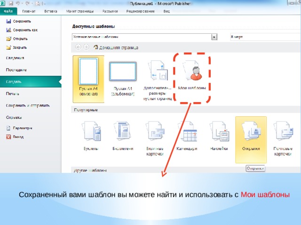Choose the Календари calendars template icon
The width and height of the screenshot is (301, 225).
tap(187, 131)
